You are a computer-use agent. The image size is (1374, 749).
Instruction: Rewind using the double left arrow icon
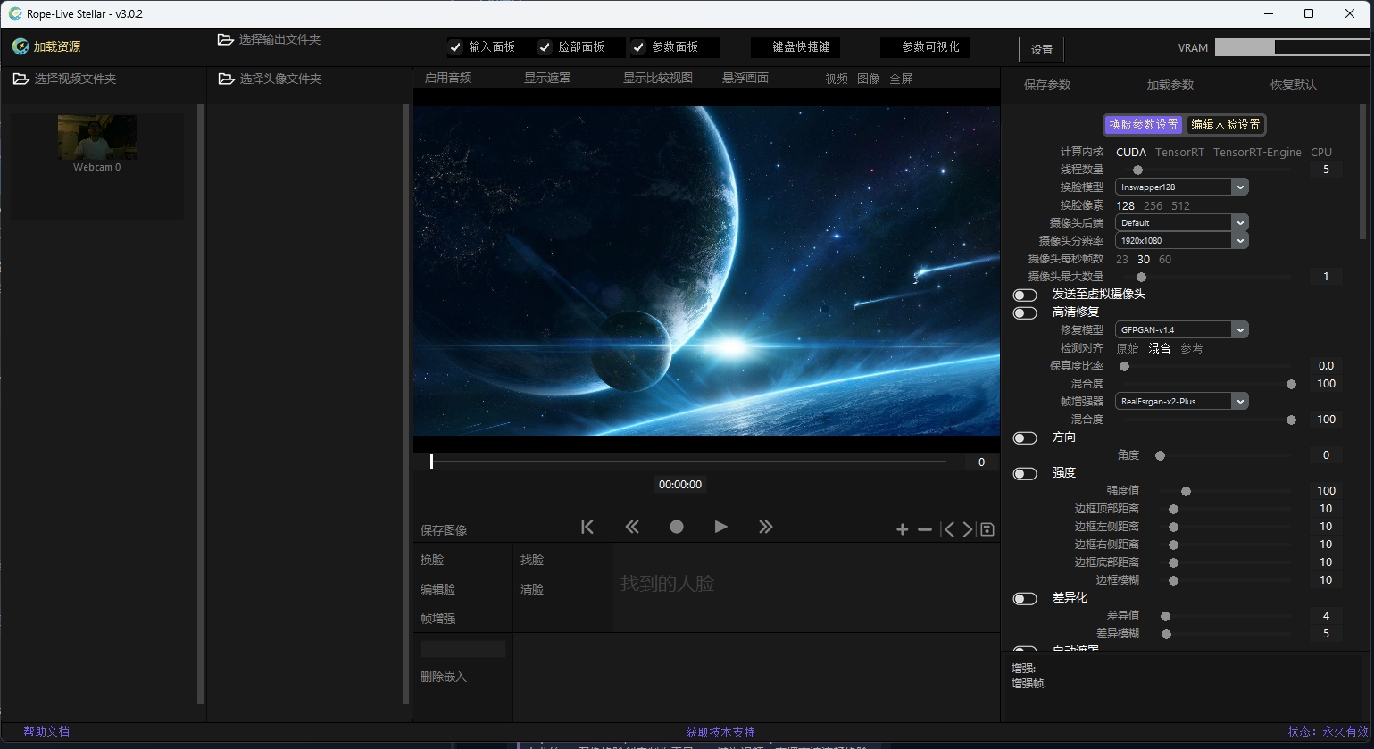pos(632,527)
